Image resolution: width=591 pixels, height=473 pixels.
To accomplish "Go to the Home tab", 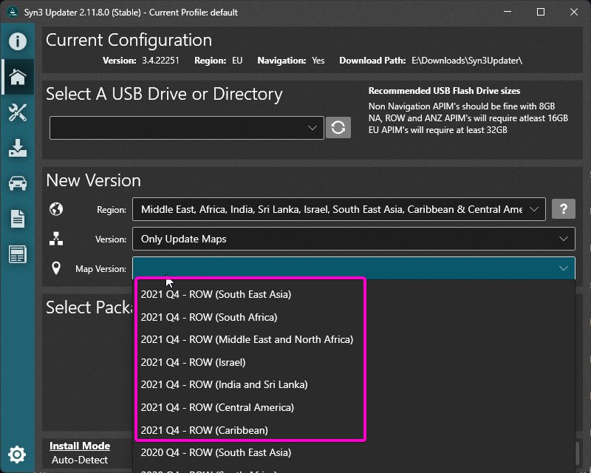I will (17, 77).
